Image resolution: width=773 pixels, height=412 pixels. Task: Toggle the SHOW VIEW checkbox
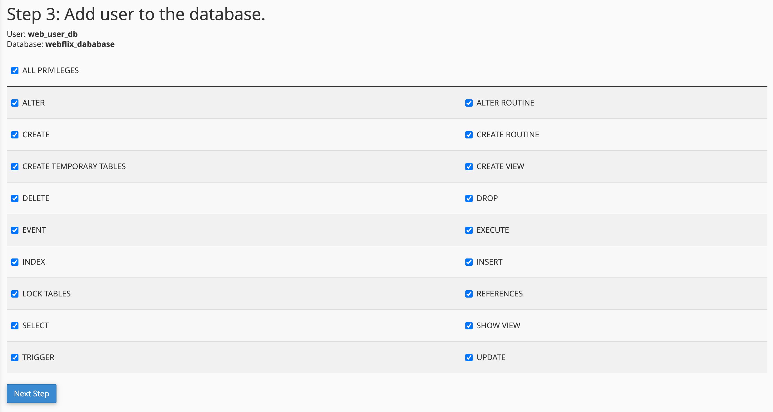tap(469, 325)
